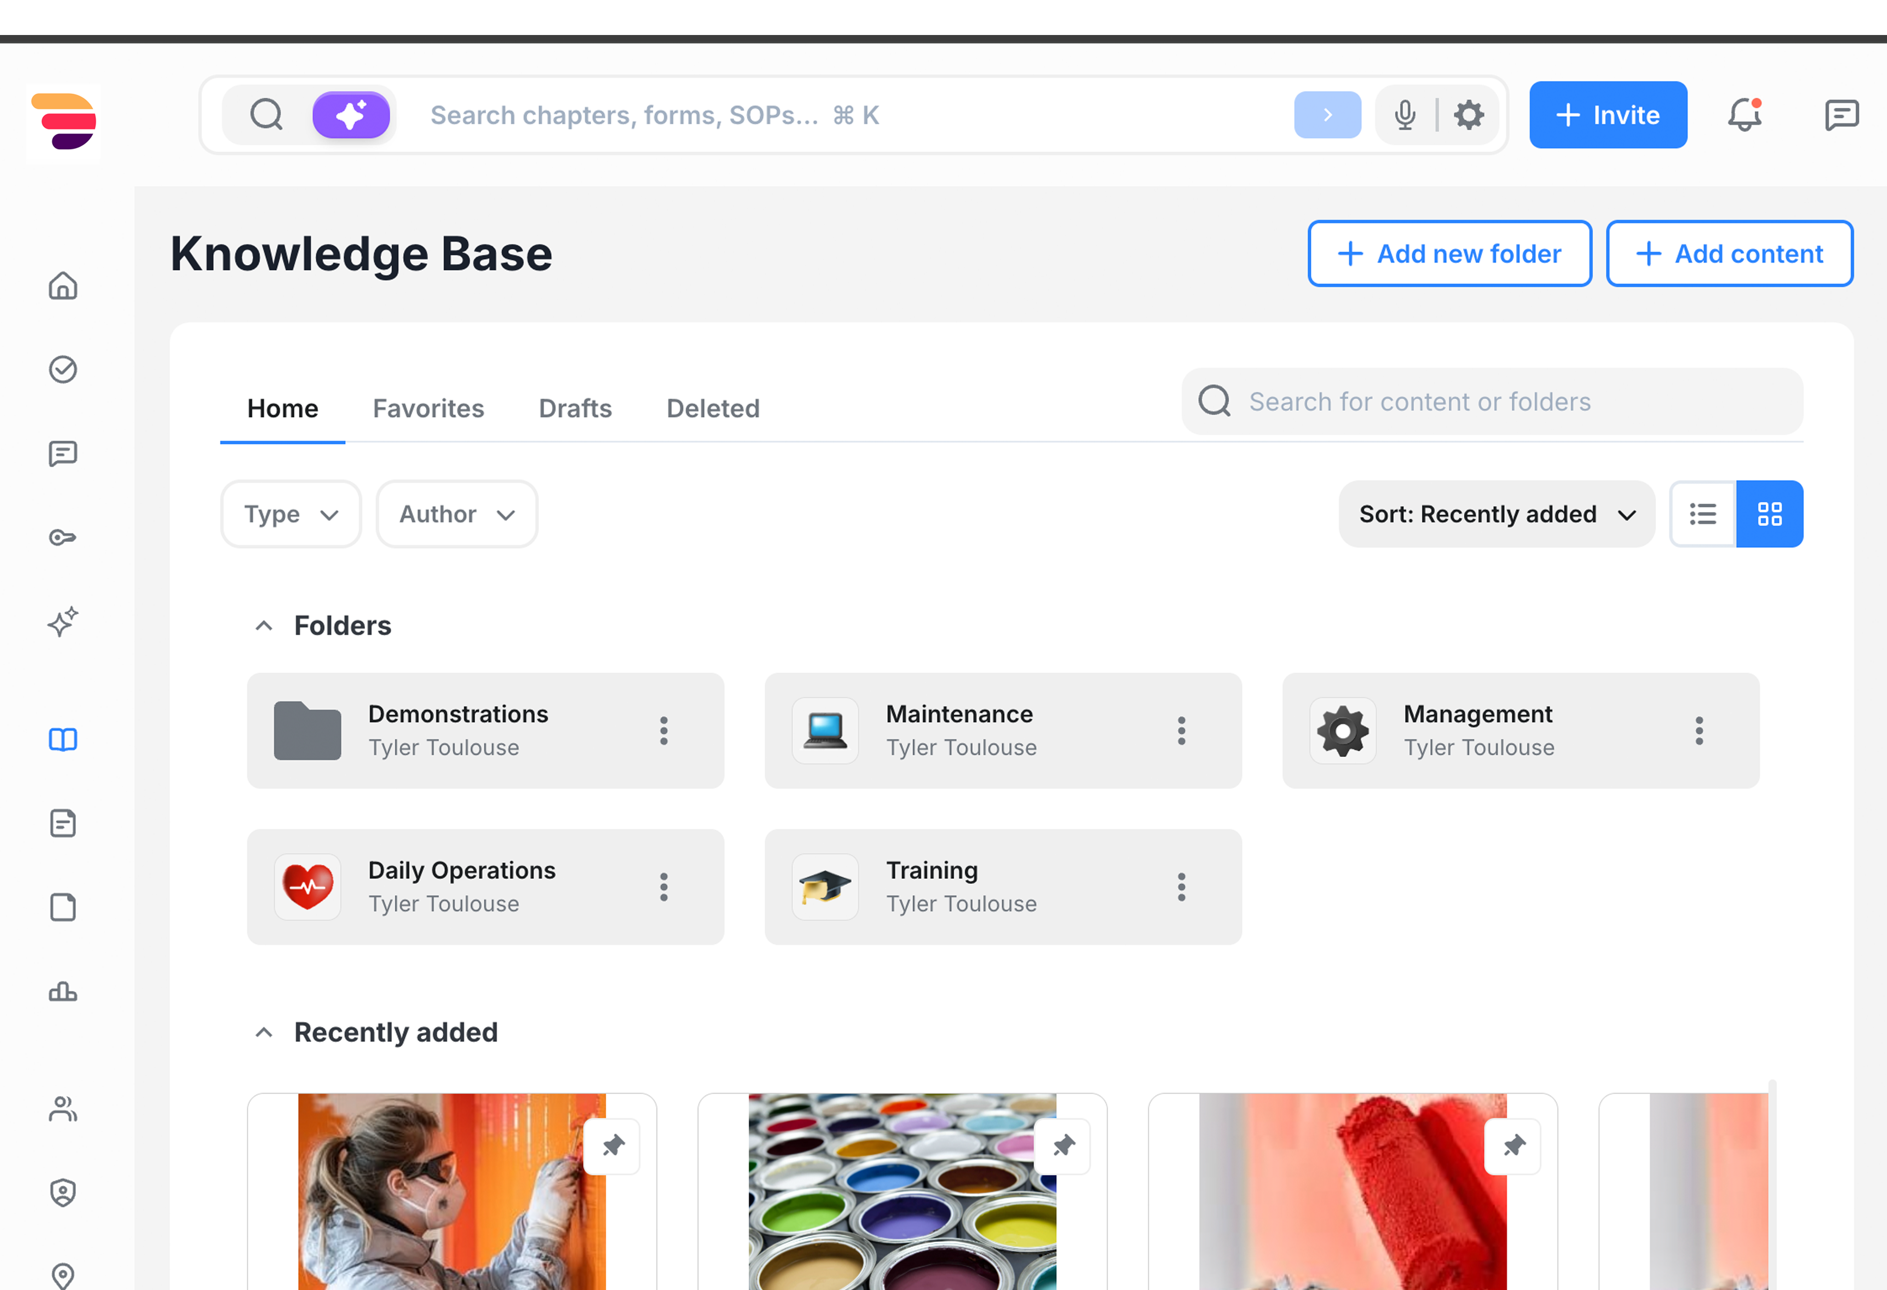Image resolution: width=1887 pixels, height=1290 pixels.
Task: Switch to the Drafts tab
Action: tap(575, 408)
